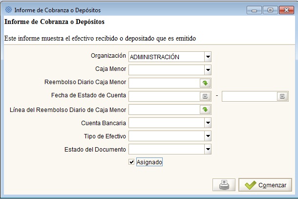Maximize the Informe de Cobranza window
This screenshot has width=298, height=199.
(x=270, y=10)
